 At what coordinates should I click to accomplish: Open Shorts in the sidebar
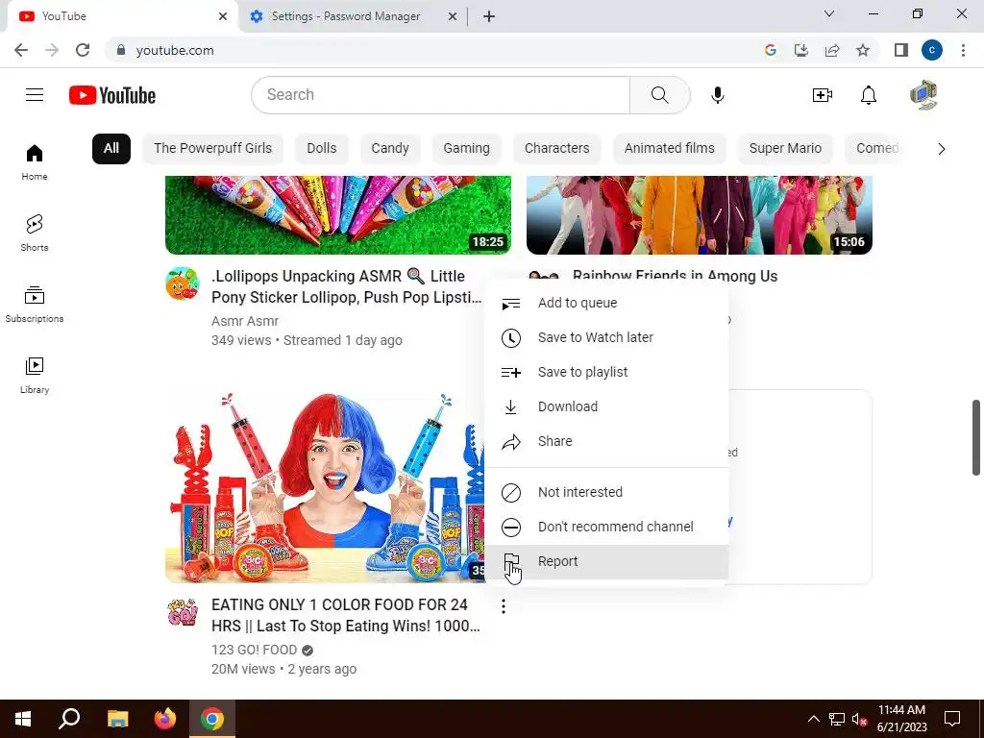pos(35,234)
